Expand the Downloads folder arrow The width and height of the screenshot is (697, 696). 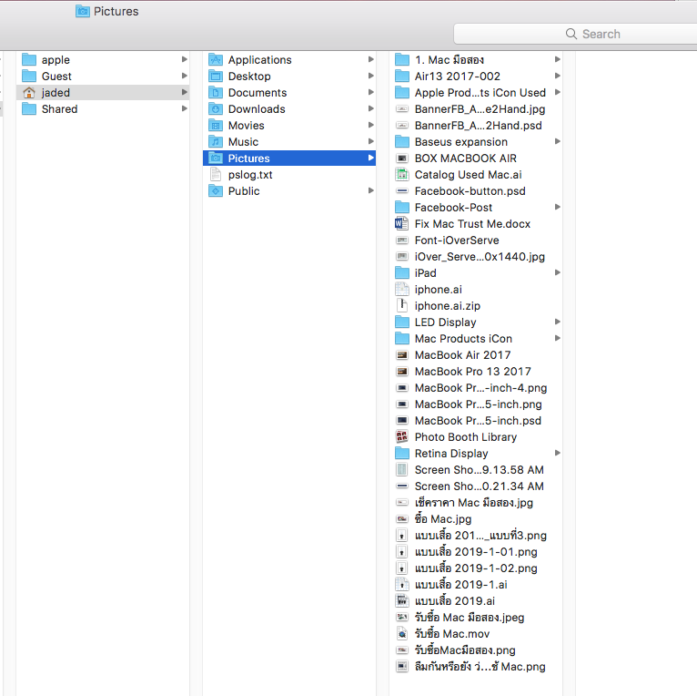pos(370,108)
